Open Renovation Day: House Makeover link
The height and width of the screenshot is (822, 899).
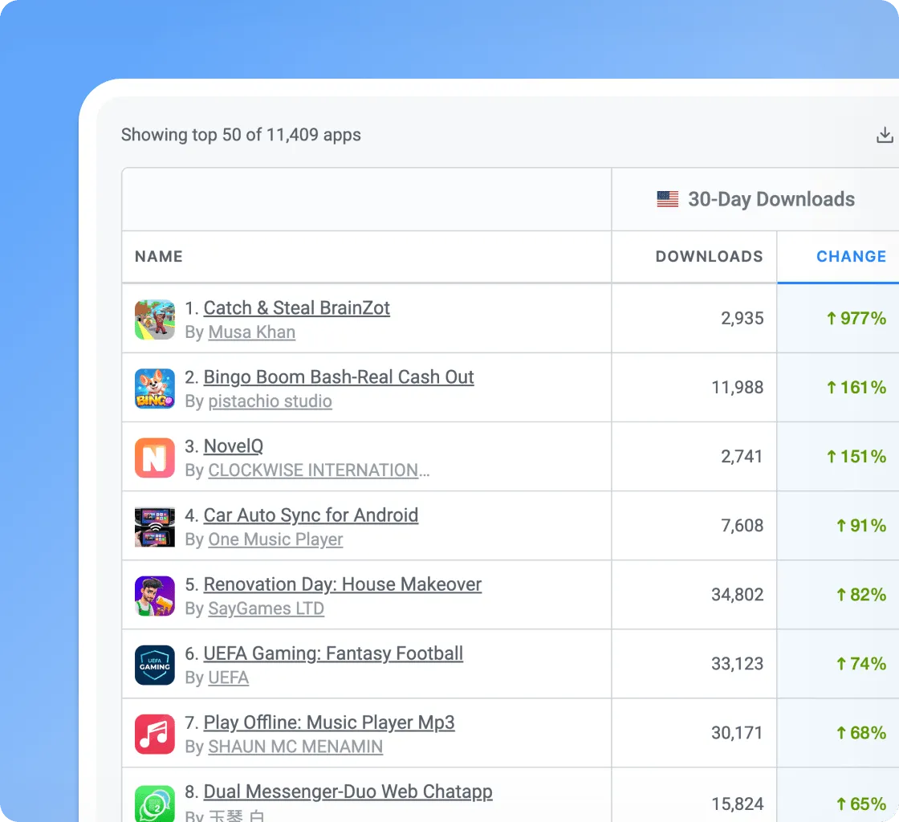(342, 584)
